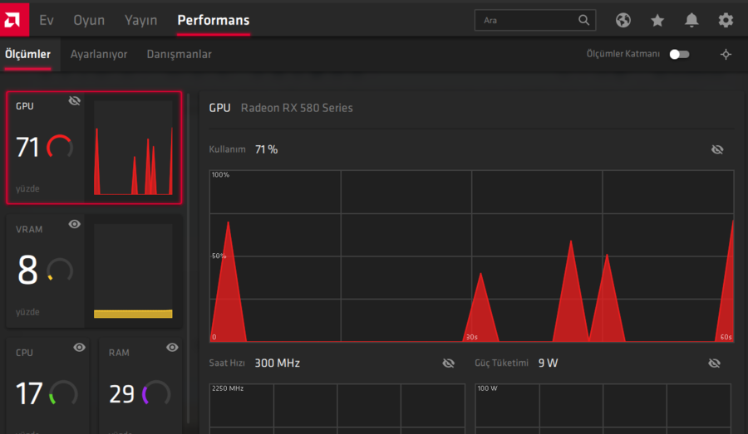Viewport: 748px width, 434px height.
Task: Click the Kullanım 71 % value
Action: pos(266,149)
